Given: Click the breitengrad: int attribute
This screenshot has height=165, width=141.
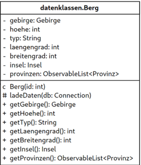Looking at the screenshot, I should tap(33, 56).
